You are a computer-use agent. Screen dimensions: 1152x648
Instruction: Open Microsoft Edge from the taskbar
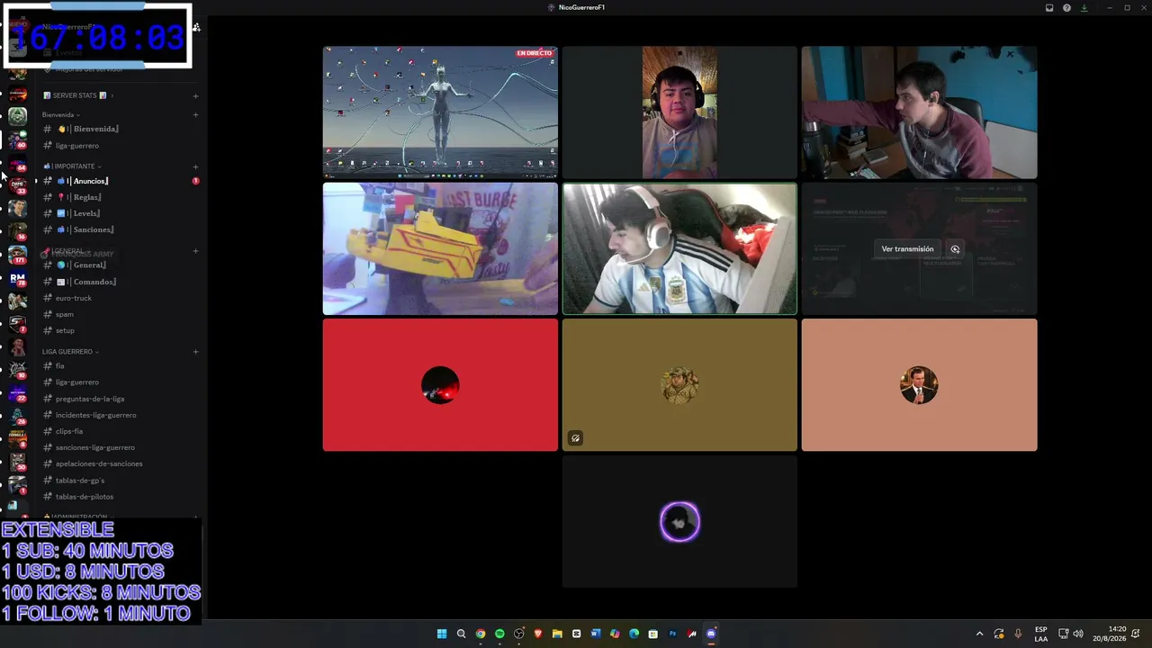(634, 634)
